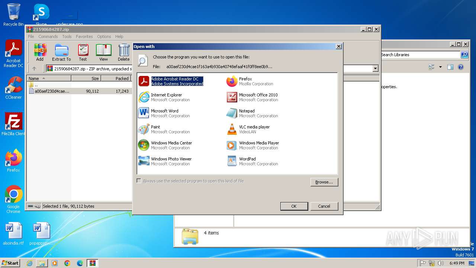Viewport: 476px width, 268px height.
Task: Click WinRAR Add toolbar icon
Action: [x=40, y=52]
